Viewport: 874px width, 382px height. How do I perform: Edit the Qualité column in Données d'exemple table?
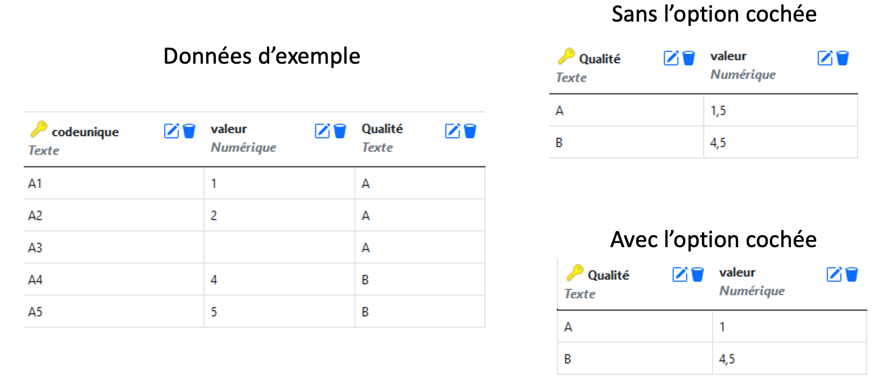pos(452,131)
